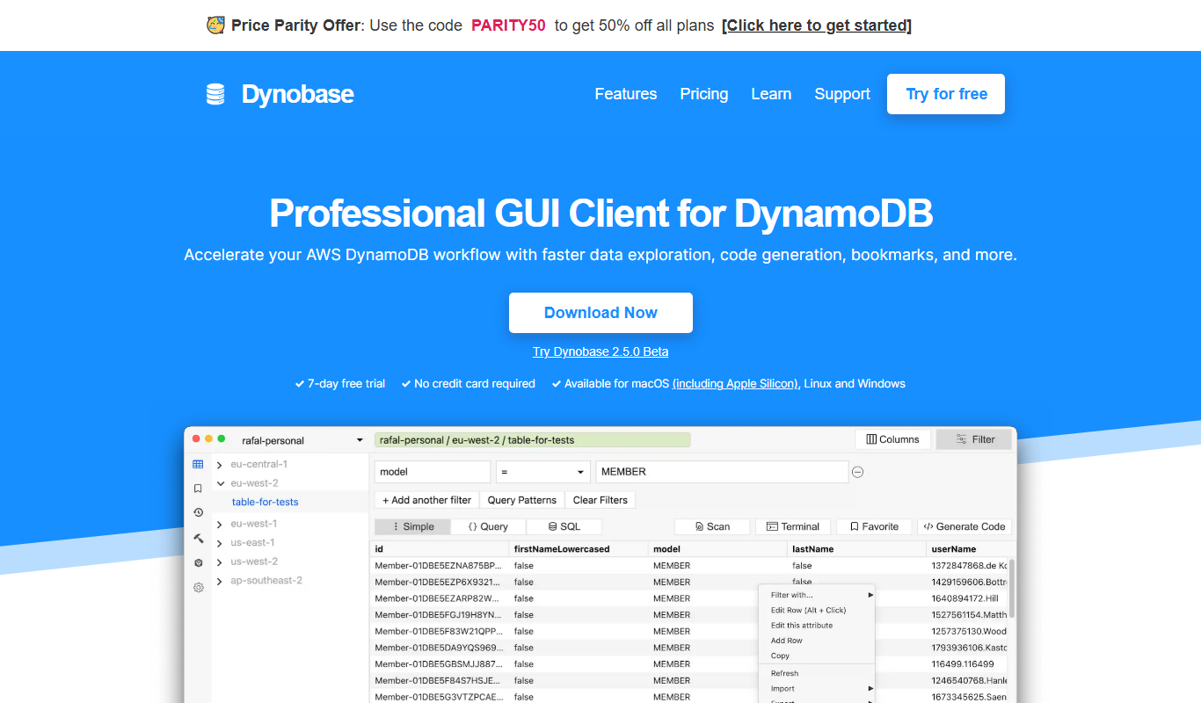The width and height of the screenshot is (1201, 703).
Task: Open the Columns button
Action: click(892, 439)
